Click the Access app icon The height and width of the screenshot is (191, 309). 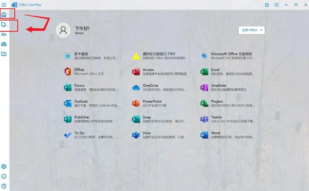(x=136, y=72)
